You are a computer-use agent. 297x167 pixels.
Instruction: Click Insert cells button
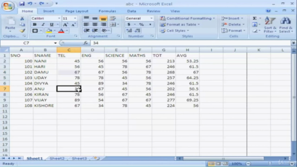pos(232,19)
